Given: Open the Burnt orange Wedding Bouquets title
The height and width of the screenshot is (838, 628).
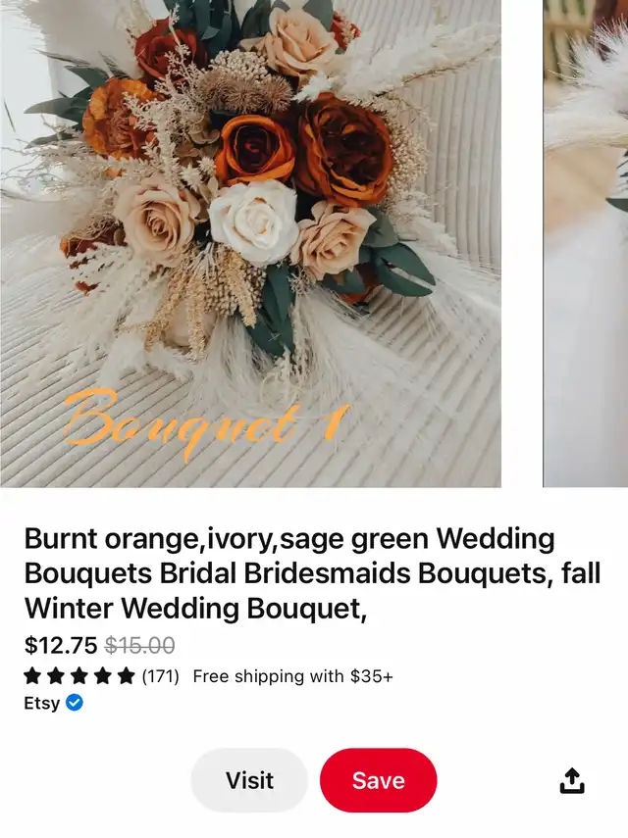Looking at the screenshot, I should coord(312,573).
